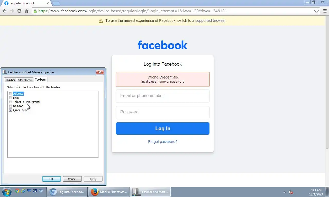Click the Email or phone number field

click(x=163, y=96)
